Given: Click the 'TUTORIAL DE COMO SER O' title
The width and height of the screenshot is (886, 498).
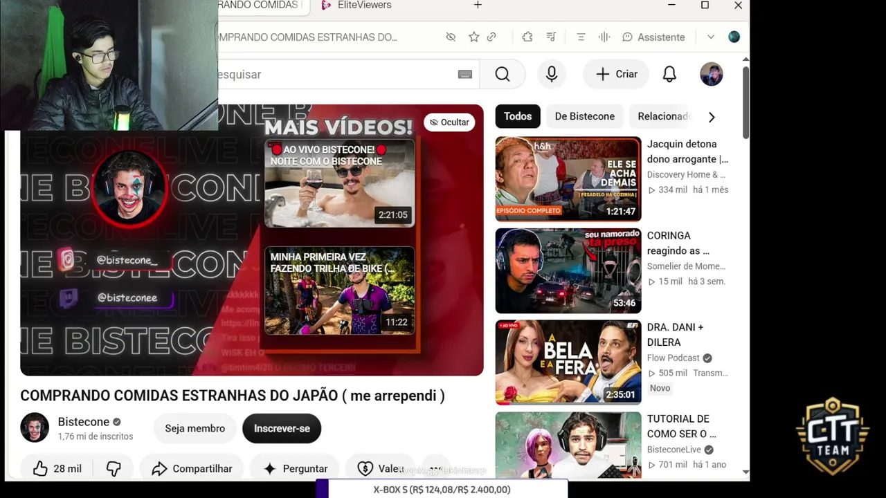Looking at the screenshot, I should [682, 426].
